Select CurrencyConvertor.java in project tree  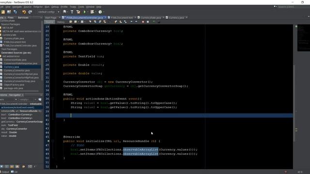point(16,71)
